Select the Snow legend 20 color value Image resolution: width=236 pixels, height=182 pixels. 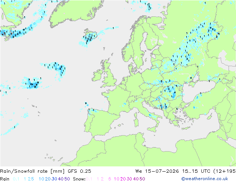[123, 179]
